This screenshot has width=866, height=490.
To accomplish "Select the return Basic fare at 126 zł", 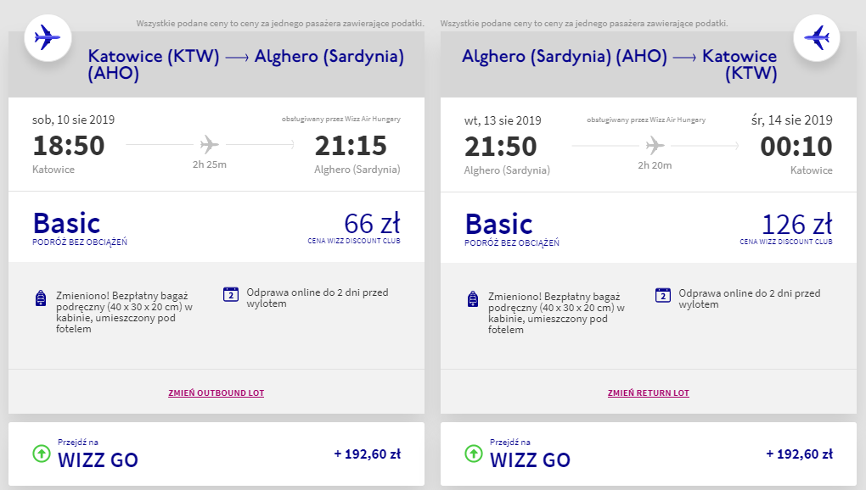I will pyautogui.click(x=649, y=228).
